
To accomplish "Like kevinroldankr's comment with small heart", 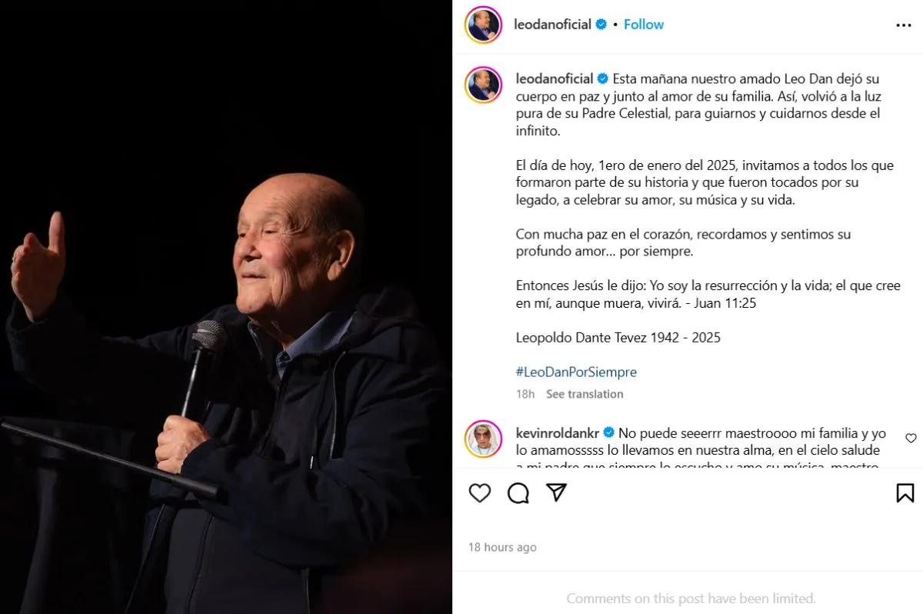I will [x=911, y=439].
